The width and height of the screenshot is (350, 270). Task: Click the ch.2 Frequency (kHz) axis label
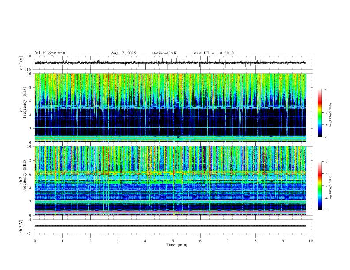23,176
